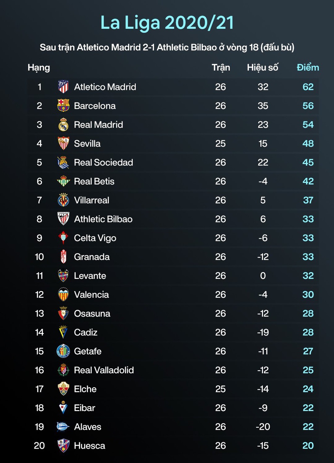Image resolution: width=334 pixels, height=463 pixels.
Task: Select the Athletic Bilbao crest
Action: pos(63,219)
